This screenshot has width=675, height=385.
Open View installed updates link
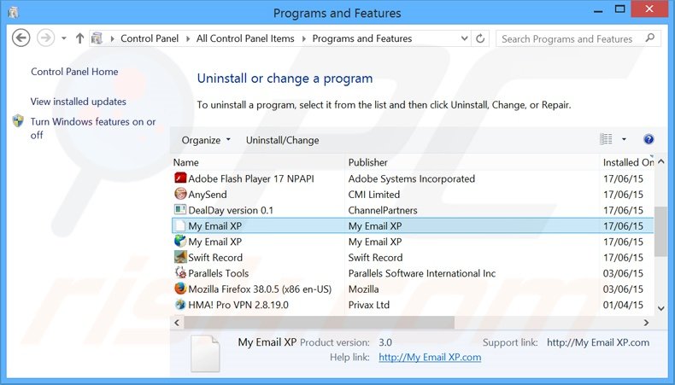pyautogui.click(x=79, y=102)
